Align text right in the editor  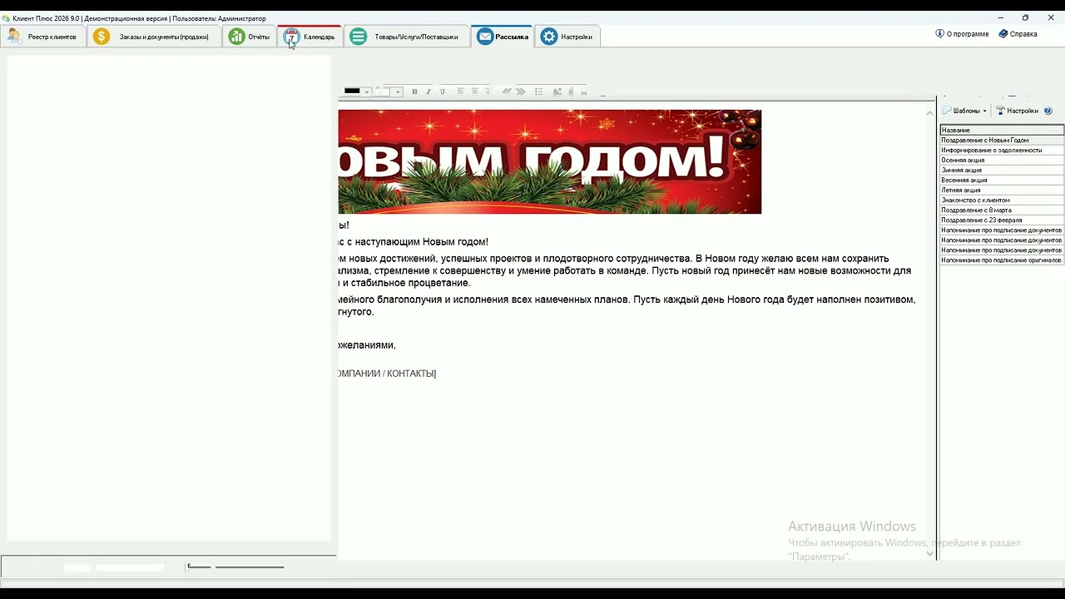pos(488,92)
